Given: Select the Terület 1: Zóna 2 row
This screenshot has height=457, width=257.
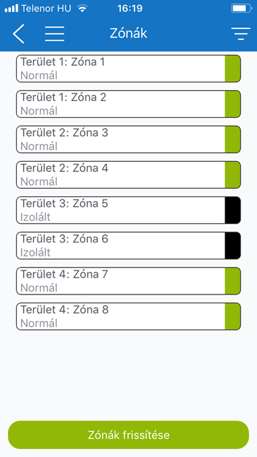Looking at the screenshot, I should pos(128,104).
